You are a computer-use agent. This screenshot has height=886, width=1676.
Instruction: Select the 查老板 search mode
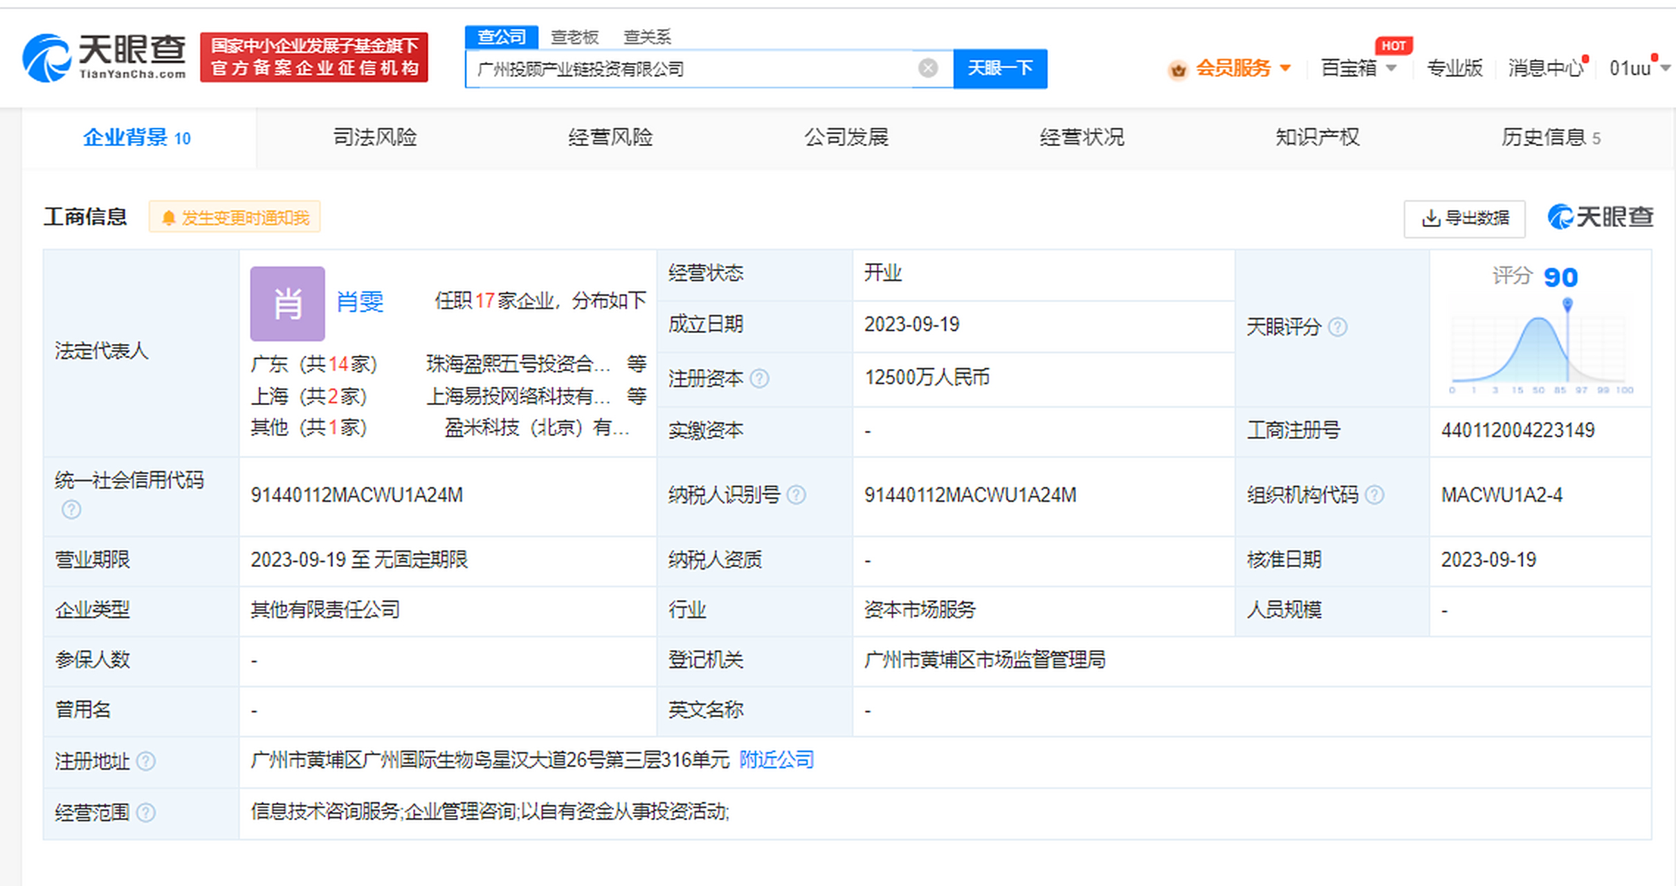574,37
